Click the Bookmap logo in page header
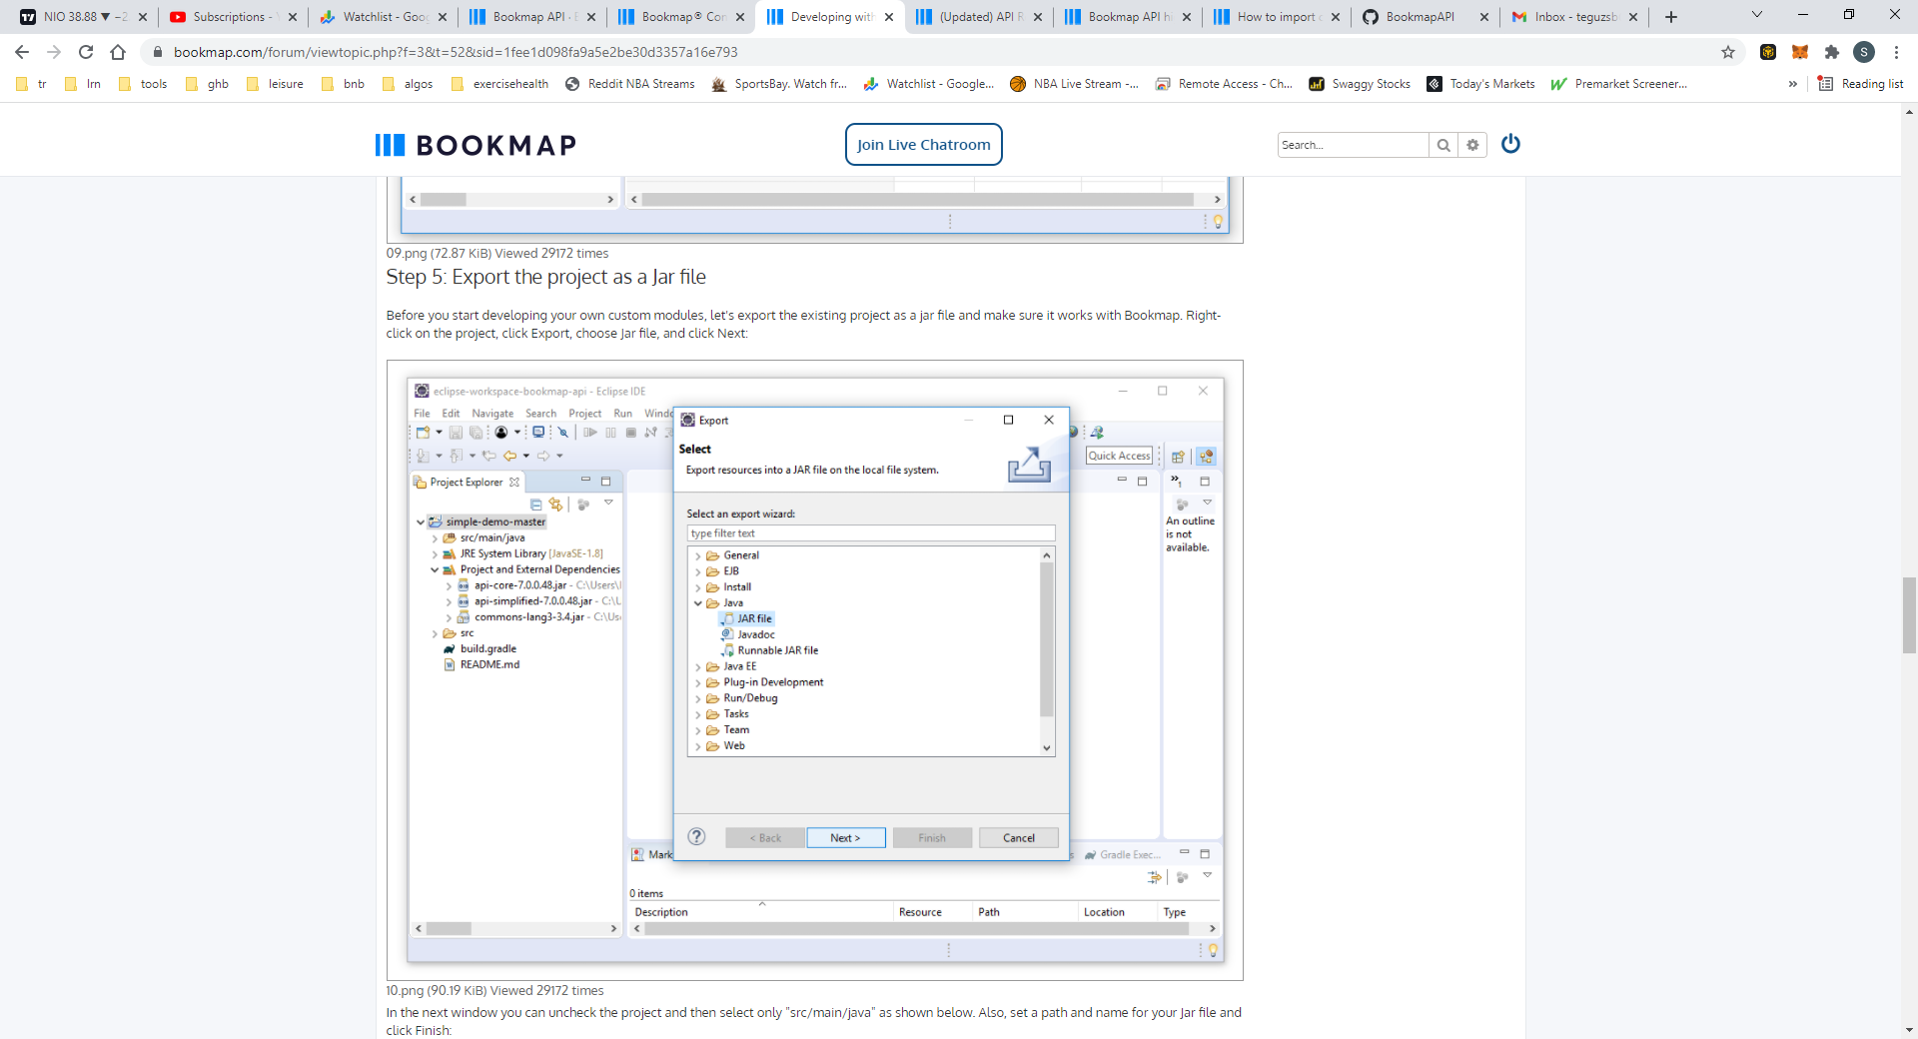The height and width of the screenshot is (1039, 1918). [x=475, y=144]
